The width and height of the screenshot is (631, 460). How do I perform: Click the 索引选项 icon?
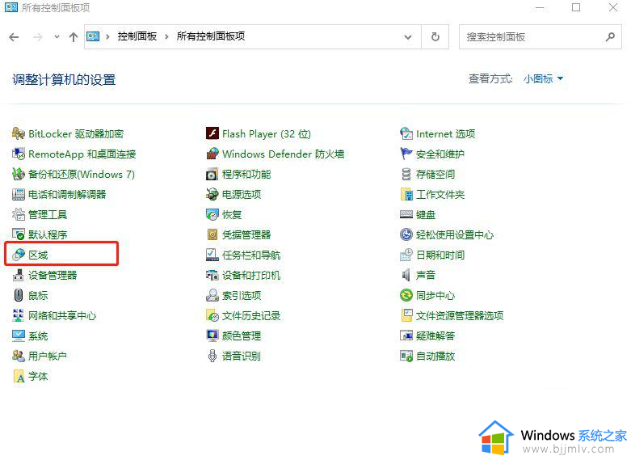(212, 295)
